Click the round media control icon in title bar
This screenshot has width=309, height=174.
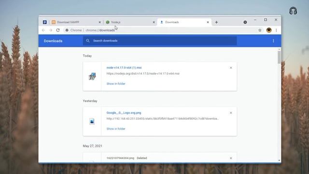(x=245, y=22)
